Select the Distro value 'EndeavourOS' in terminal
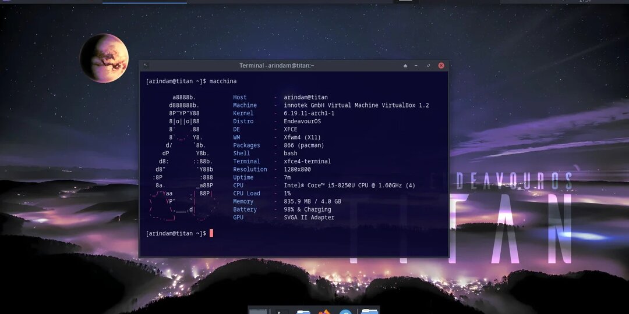629x314 pixels. coord(302,122)
